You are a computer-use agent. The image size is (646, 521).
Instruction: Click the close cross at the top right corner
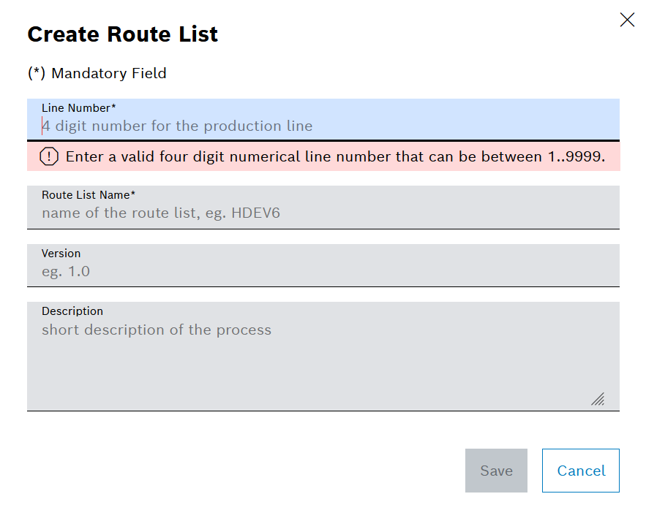click(627, 20)
